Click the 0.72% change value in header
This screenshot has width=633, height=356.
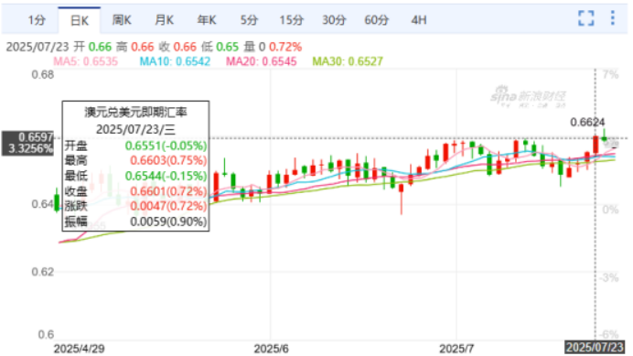(285, 47)
